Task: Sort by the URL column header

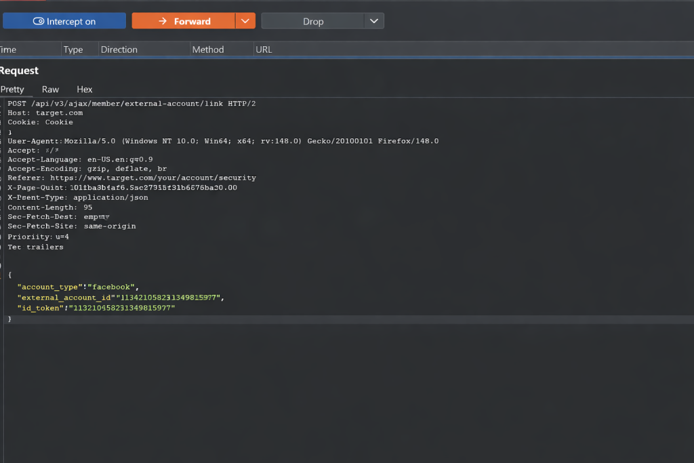Action: coord(264,49)
